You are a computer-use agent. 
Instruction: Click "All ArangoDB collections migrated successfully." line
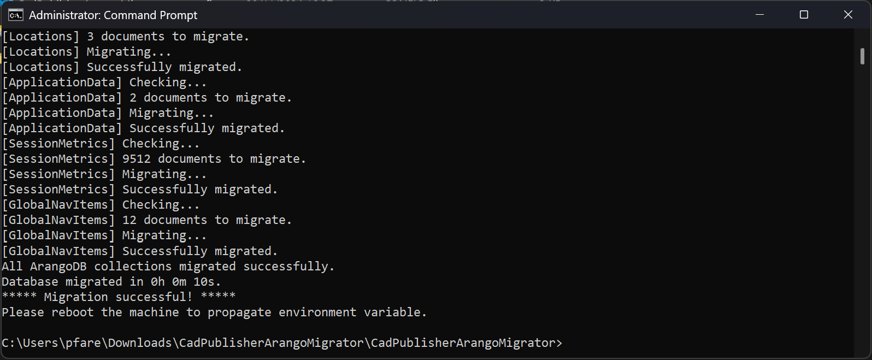tap(168, 267)
